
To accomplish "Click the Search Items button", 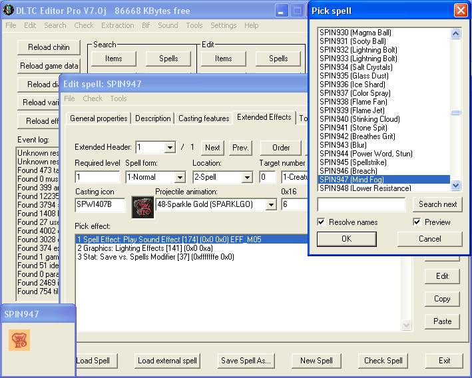I will (113, 59).
